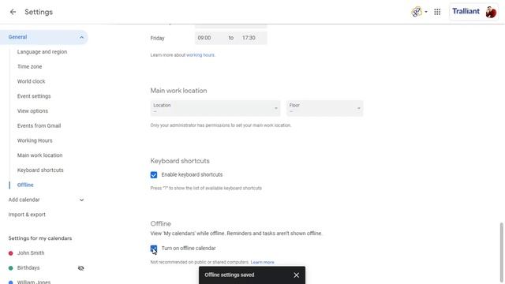
Task: Open Birthdays calendar settings
Action: 28,268
